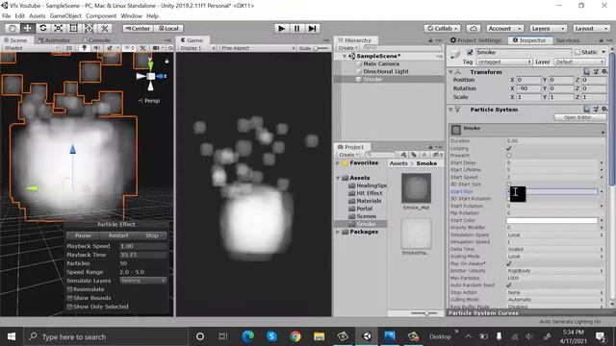Screen dimensions: 616x346
Task: Click the Start Color swatch
Action: (x=552, y=220)
